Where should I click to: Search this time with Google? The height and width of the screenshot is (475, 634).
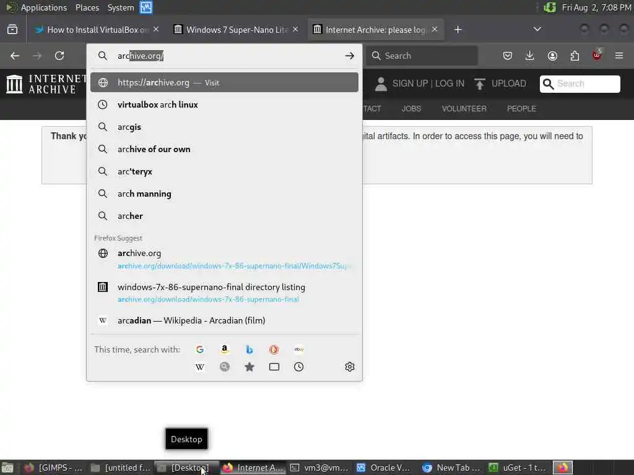(200, 349)
